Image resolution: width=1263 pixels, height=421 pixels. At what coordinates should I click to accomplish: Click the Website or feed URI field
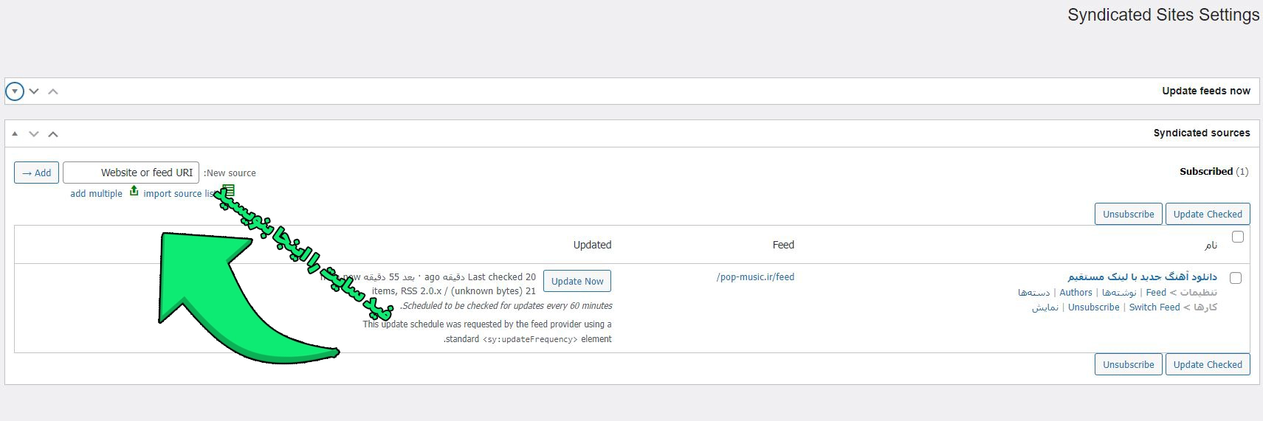coord(131,173)
